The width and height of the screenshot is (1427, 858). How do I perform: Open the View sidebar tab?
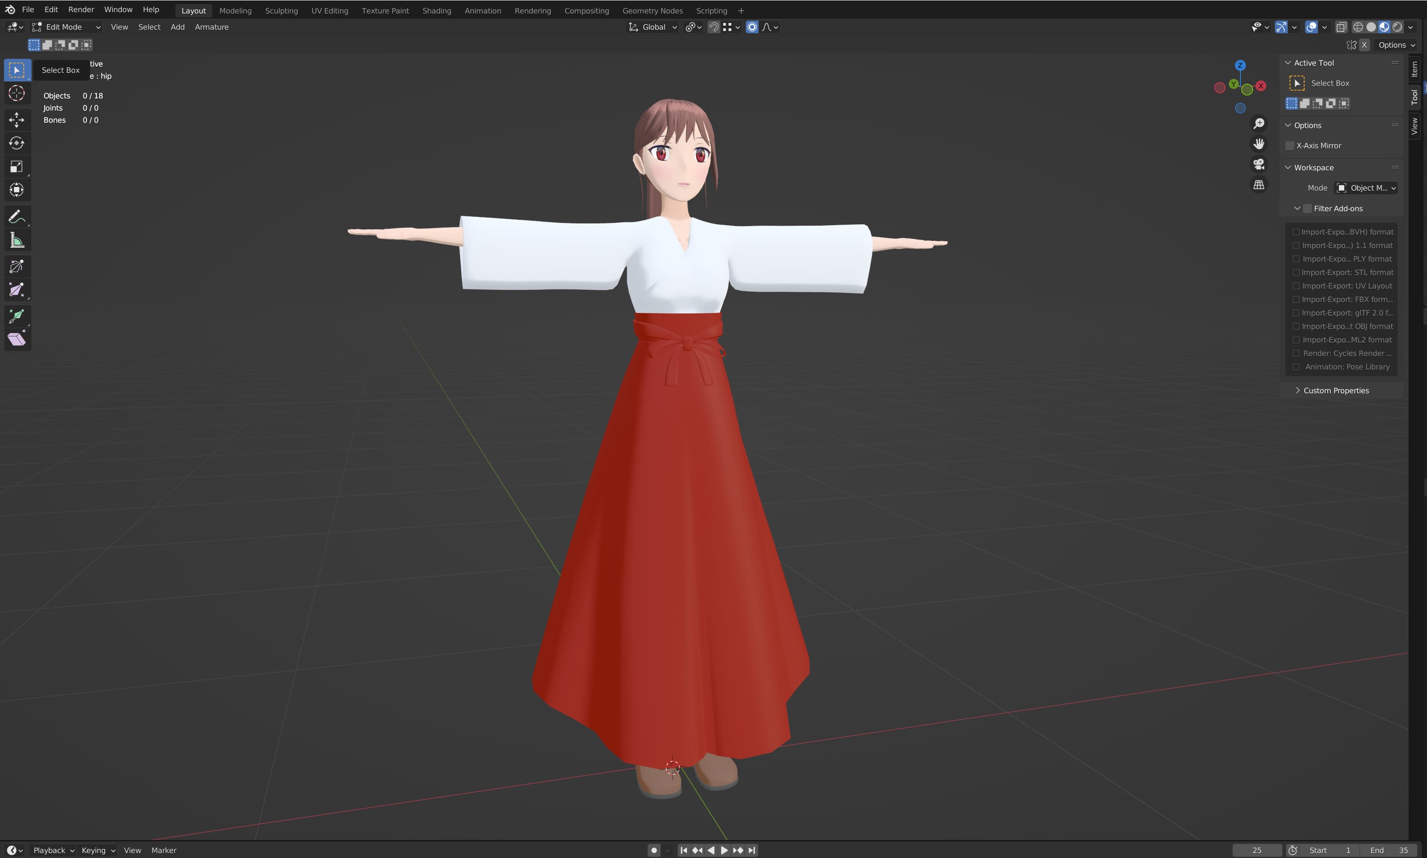click(x=1414, y=126)
